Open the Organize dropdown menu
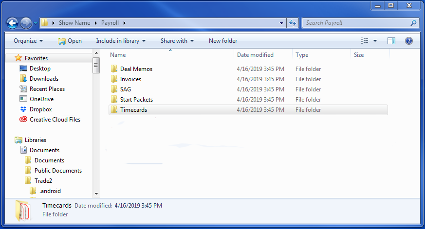The width and height of the screenshot is (425, 229). tap(28, 41)
